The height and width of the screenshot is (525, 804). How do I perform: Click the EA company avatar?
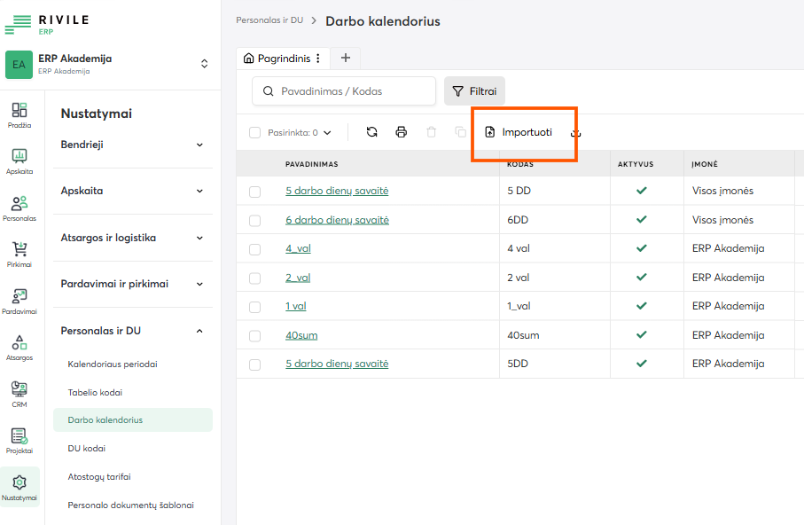pyautogui.click(x=19, y=65)
